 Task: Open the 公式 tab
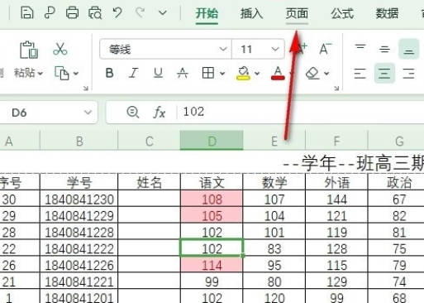[342, 13]
